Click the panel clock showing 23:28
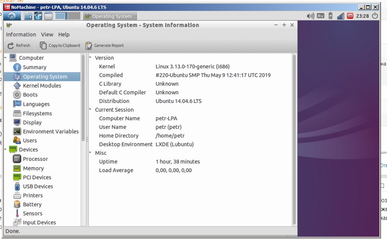This screenshot has width=387, height=240. pyautogui.click(x=362, y=16)
